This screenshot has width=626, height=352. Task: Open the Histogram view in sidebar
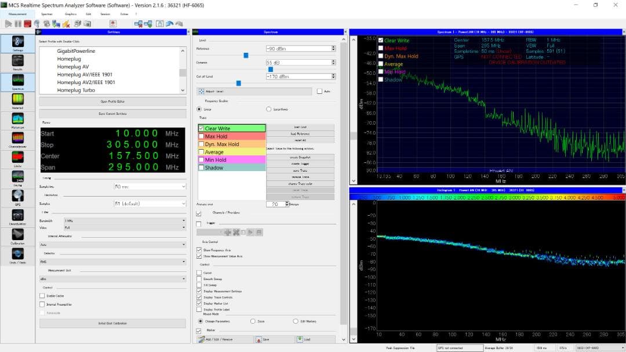[17, 119]
